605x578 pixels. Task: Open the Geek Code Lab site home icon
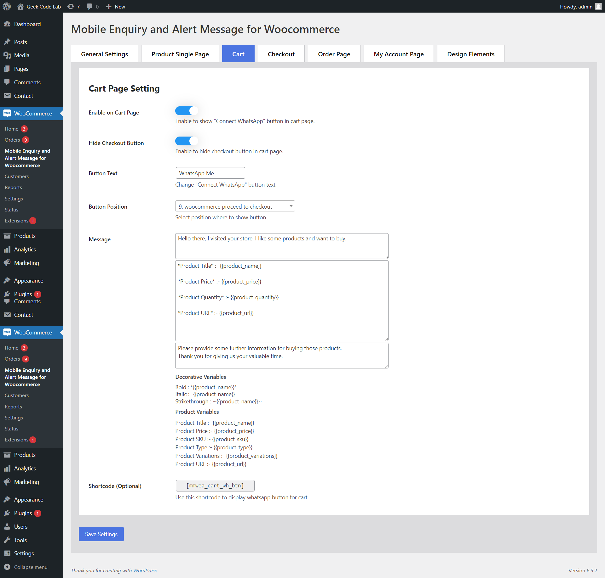pyautogui.click(x=20, y=7)
